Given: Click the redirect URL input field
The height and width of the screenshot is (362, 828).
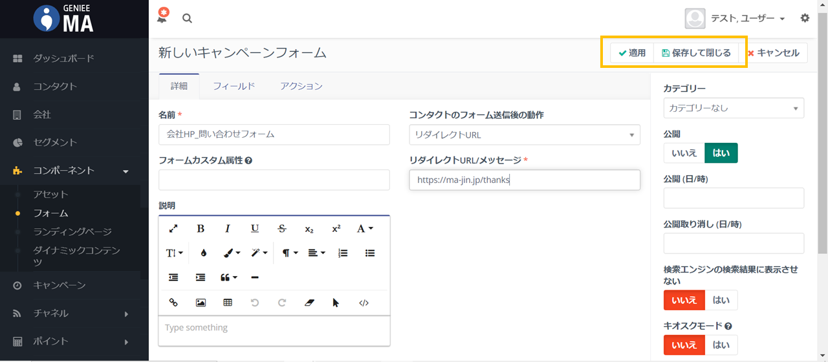Looking at the screenshot, I should (525, 180).
